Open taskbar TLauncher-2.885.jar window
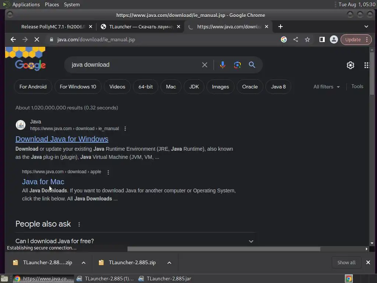This screenshot has height=283, width=377. coord(165,279)
